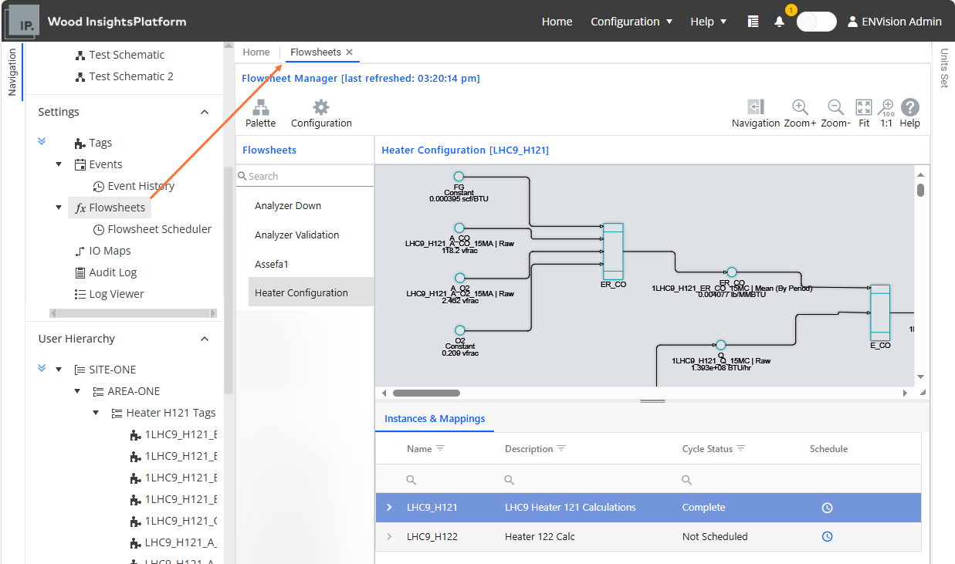Open flowsheet Help icon

tap(910, 107)
